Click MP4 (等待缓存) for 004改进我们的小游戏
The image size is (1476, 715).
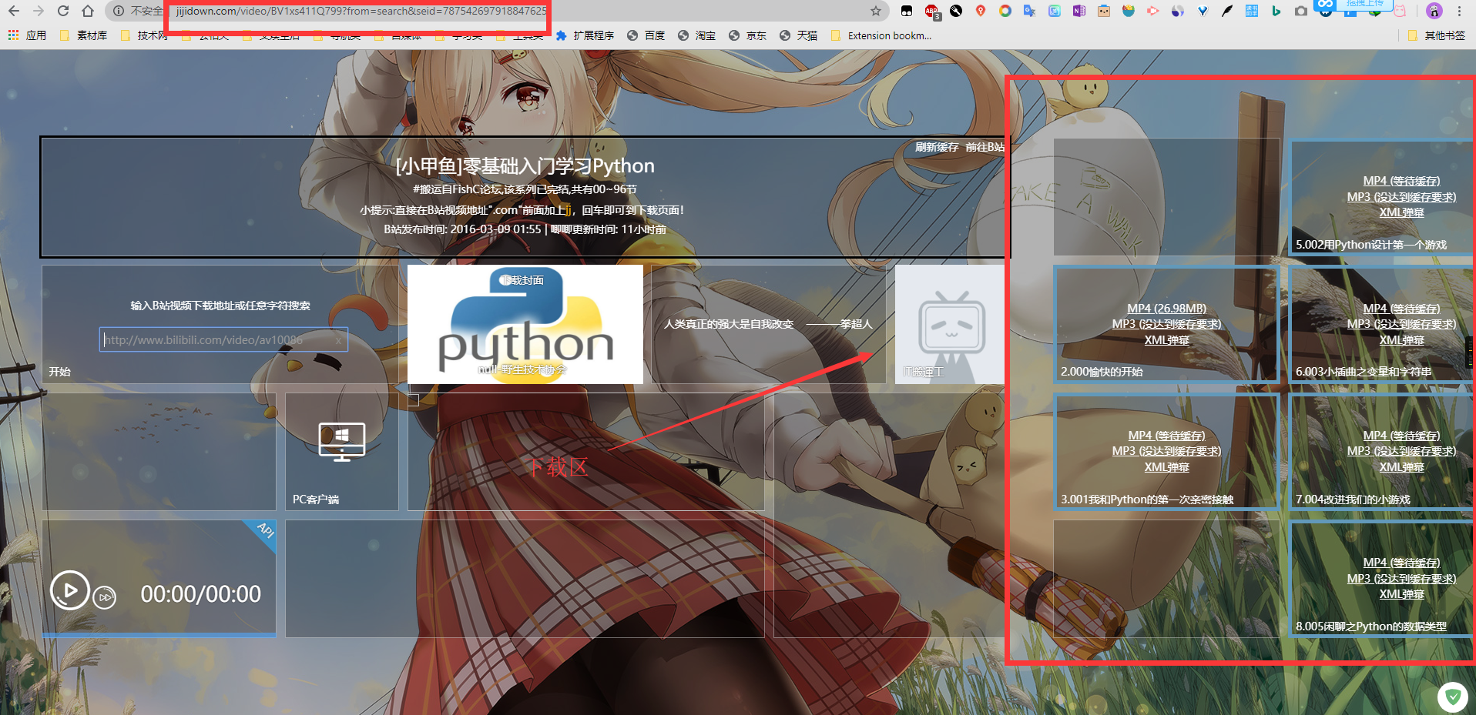coord(1401,436)
